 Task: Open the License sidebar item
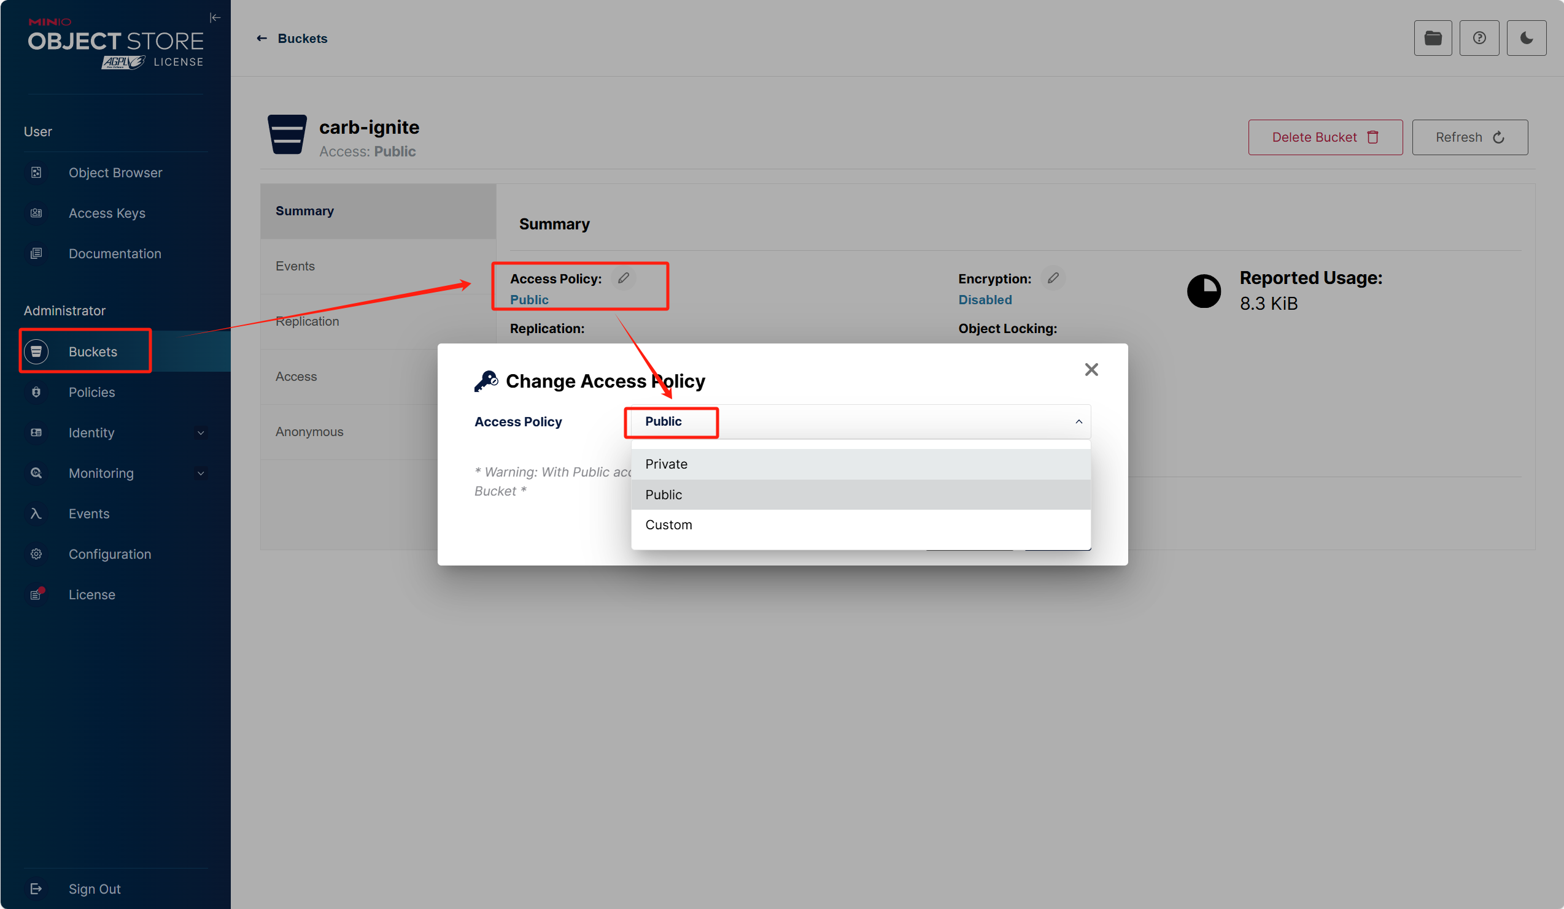[92, 594]
